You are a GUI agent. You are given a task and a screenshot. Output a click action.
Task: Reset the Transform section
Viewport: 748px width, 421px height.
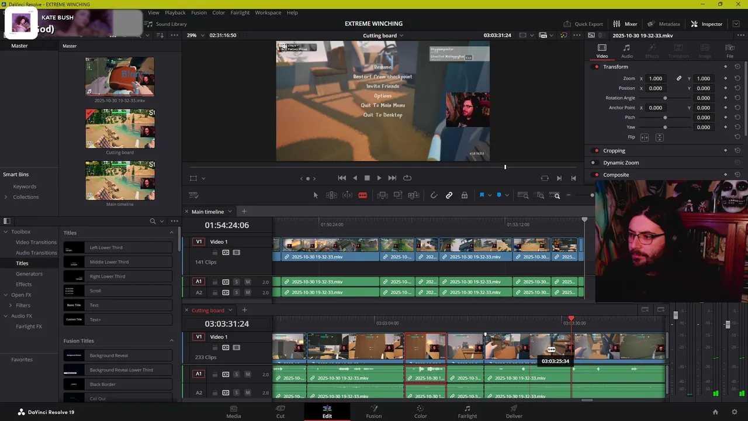[737, 67]
